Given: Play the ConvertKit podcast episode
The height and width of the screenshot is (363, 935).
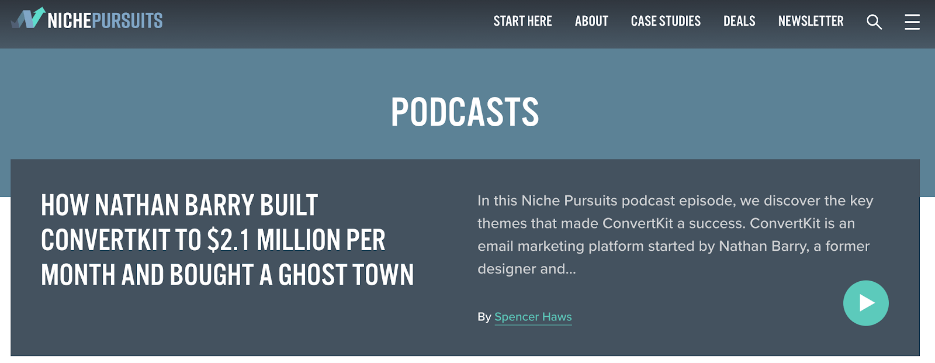Looking at the screenshot, I should click(x=865, y=303).
